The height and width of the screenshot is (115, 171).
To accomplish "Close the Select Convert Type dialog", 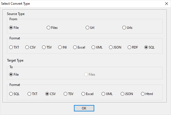I will (167, 4).
